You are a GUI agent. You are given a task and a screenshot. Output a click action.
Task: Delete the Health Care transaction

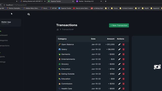pos(124,89)
